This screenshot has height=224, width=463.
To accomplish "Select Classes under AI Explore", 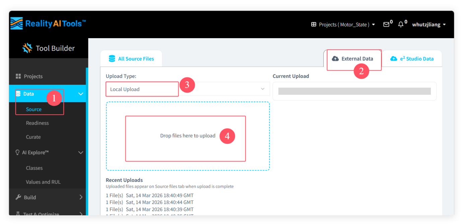I will pyautogui.click(x=35, y=168).
